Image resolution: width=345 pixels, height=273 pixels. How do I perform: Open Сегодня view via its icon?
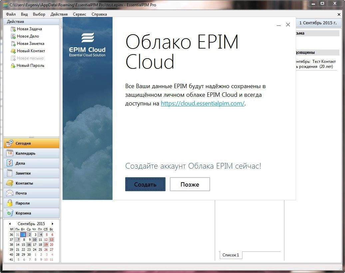pos(9,143)
